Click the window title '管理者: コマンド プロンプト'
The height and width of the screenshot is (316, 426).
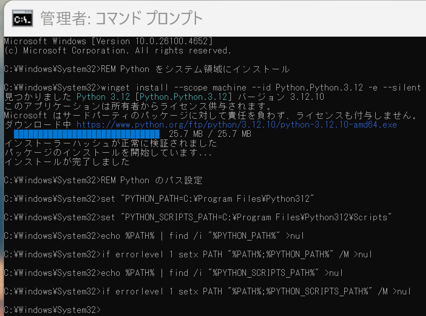(x=121, y=18)
